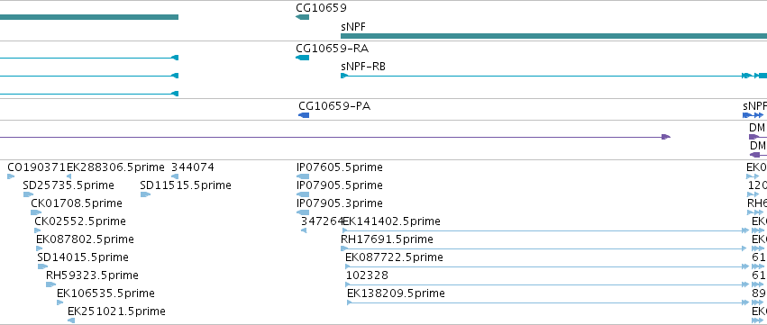Click the CG10659-PA protein feature
The height and width of the screenshot is (325, 767).
[x=304, y=115]
